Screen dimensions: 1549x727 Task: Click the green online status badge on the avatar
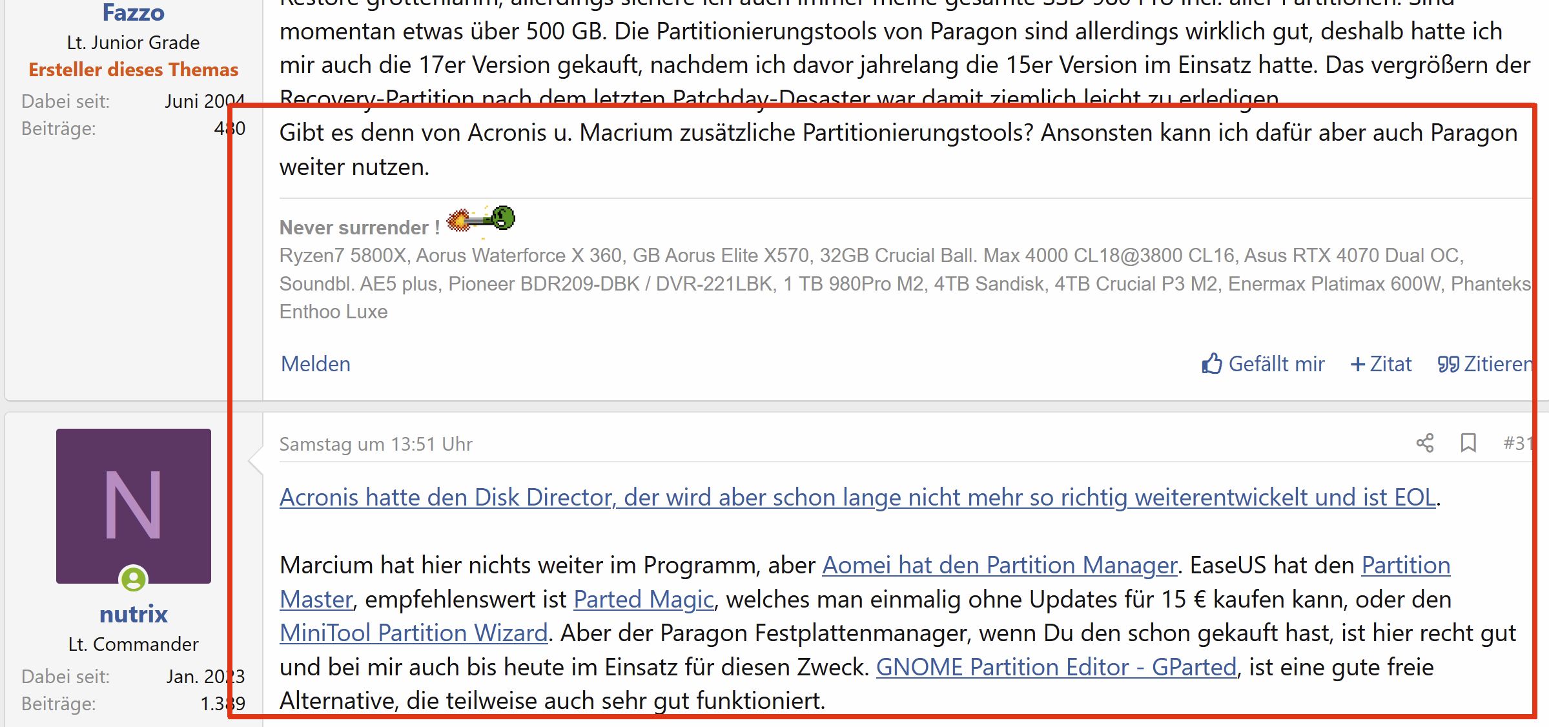[x=134, y=579]
